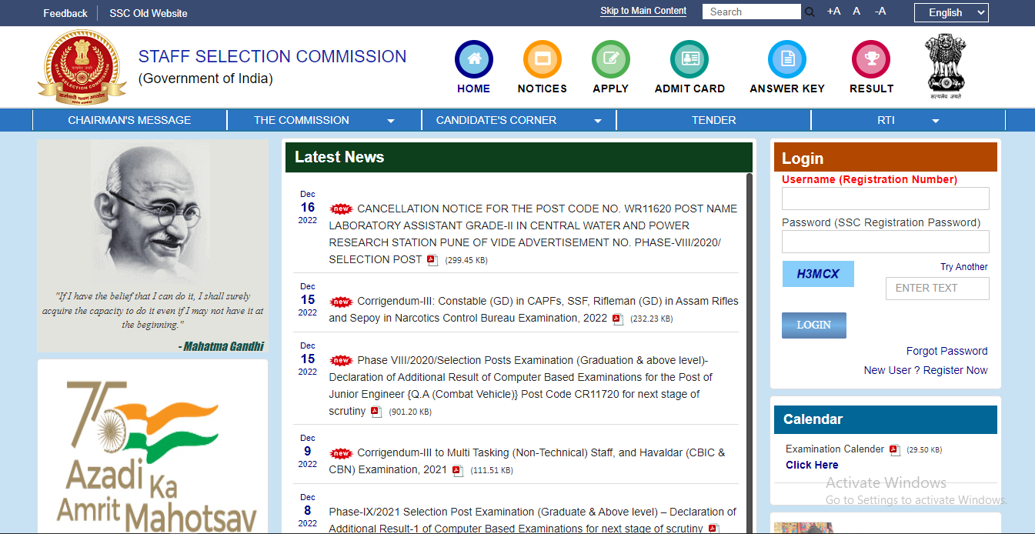Click the H3MCX captcha image

(x=818, y=274)
